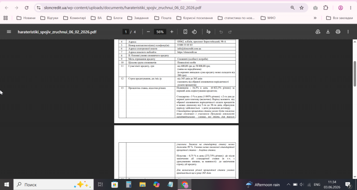
Task: Download the PDF file
Action: [x=328, y=32]
